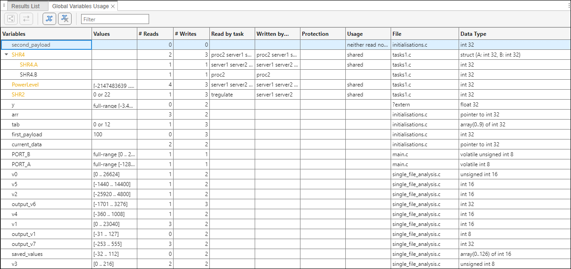Select the saved_values variable row
The width and height of the screenshot is (571, 269).
point(27,254)
